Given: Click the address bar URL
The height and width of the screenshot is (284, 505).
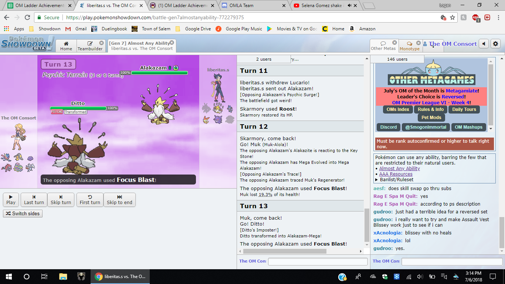Looking at the screenshot, I should tap(155, 17).
